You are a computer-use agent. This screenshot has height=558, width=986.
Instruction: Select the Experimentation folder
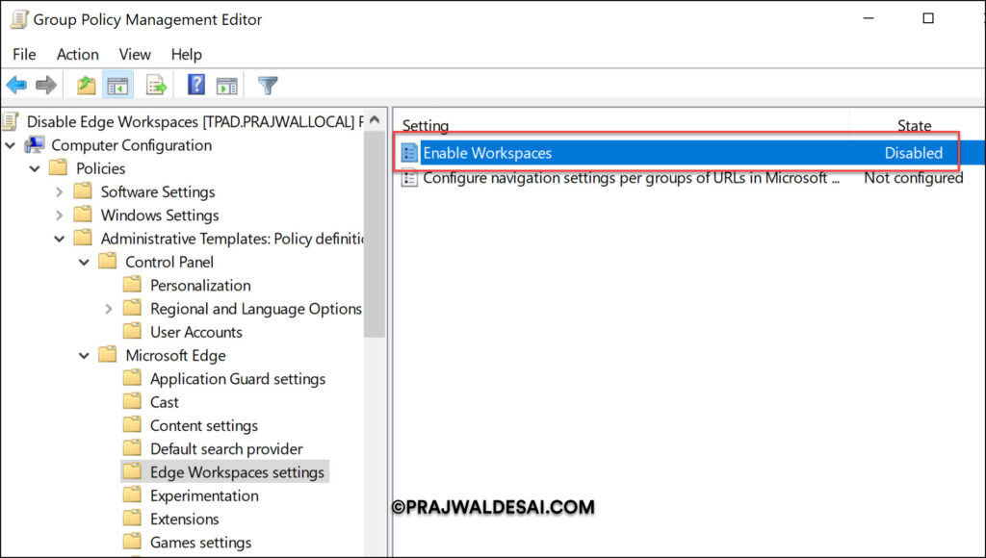point(204,495)
